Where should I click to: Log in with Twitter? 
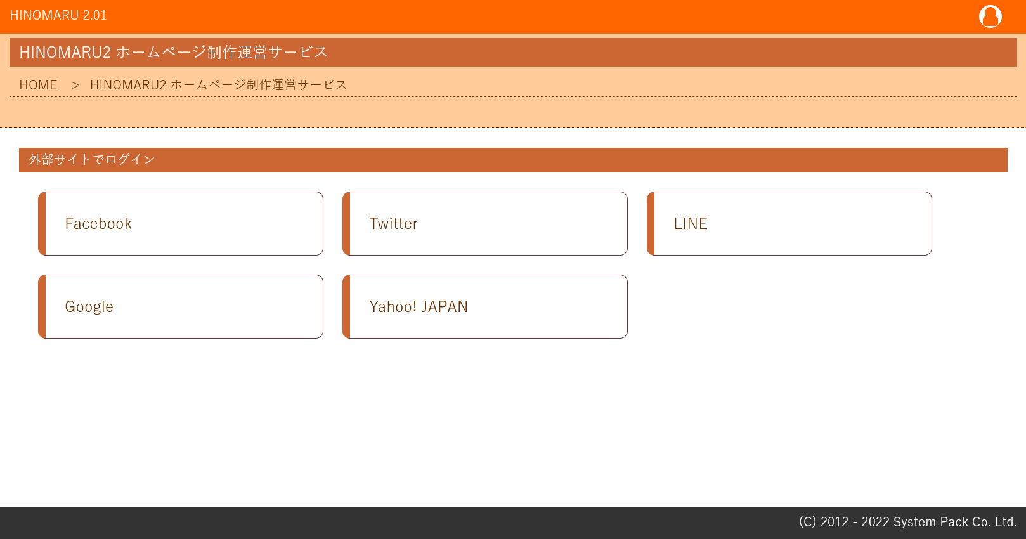click(485, 224)
